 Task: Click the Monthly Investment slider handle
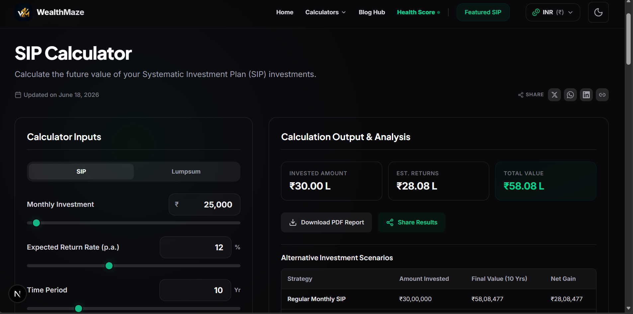(37, 223)
